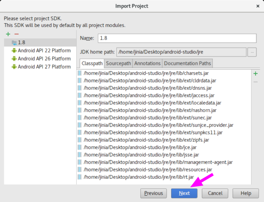Select the ext/cldrdata.jar path entry
264x202 pixels.
[164, 81]
